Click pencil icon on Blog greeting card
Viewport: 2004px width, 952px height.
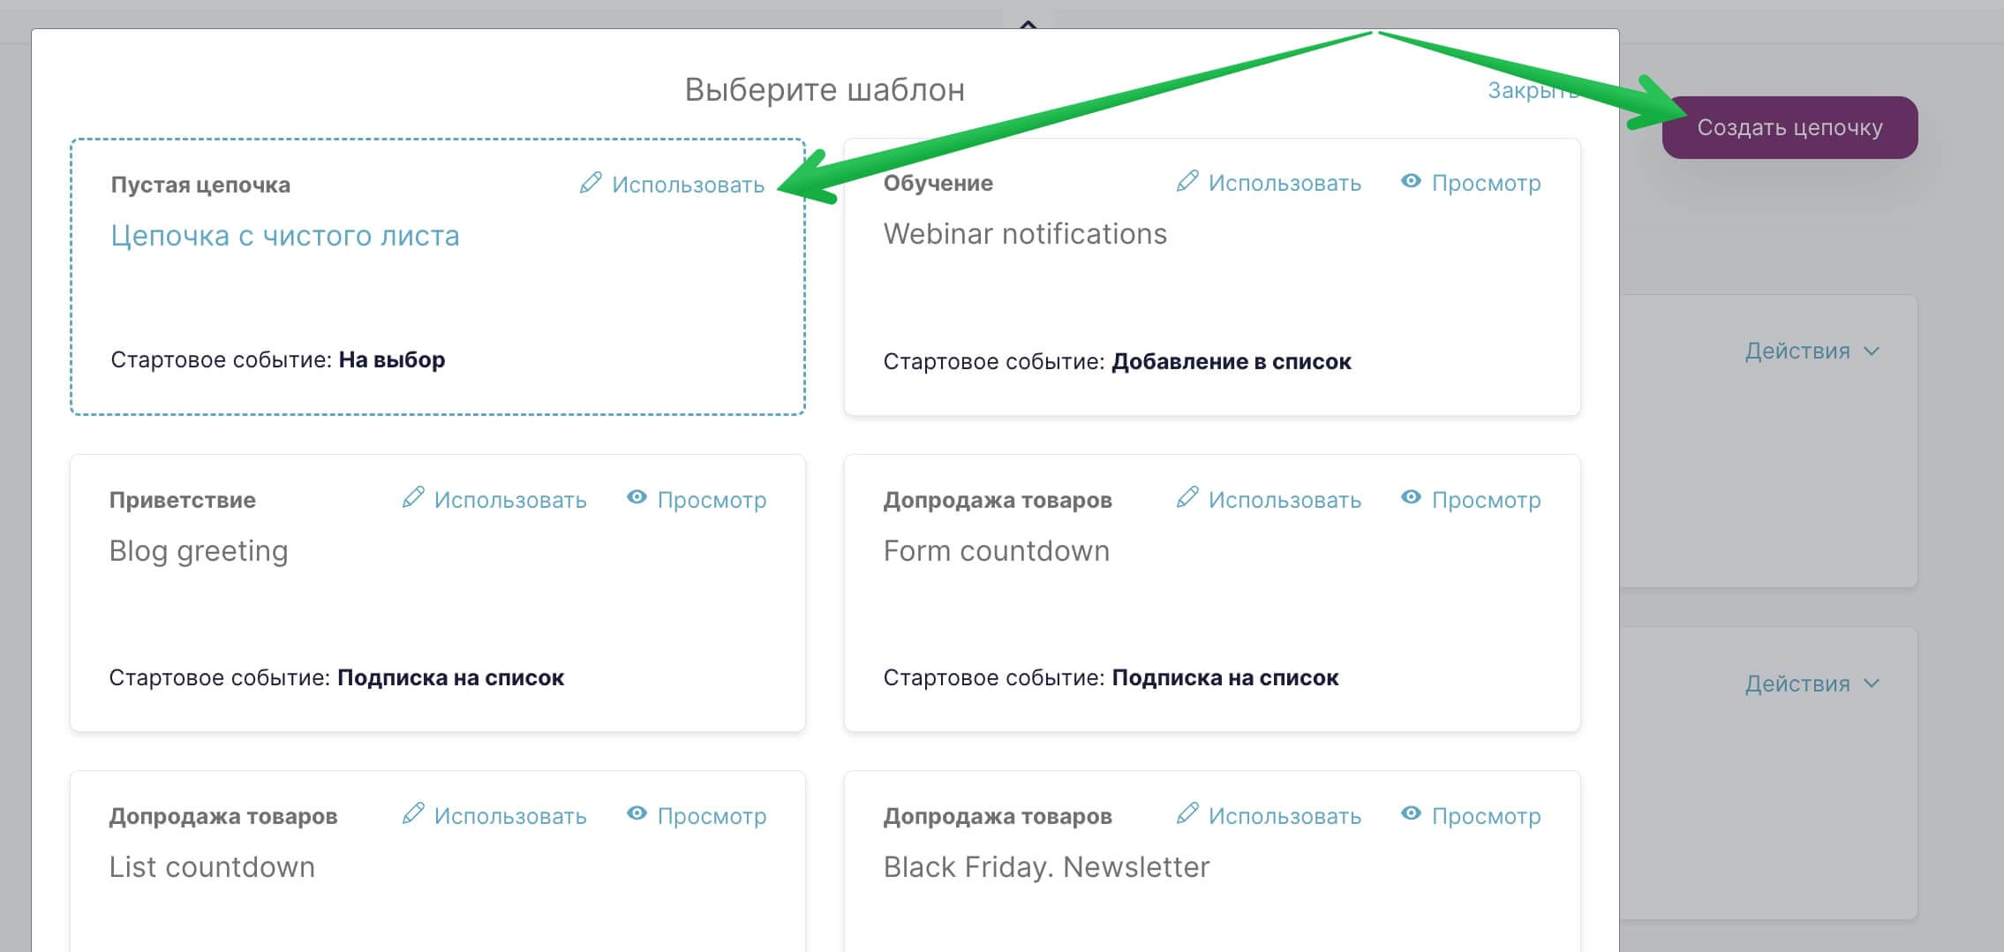413,497
